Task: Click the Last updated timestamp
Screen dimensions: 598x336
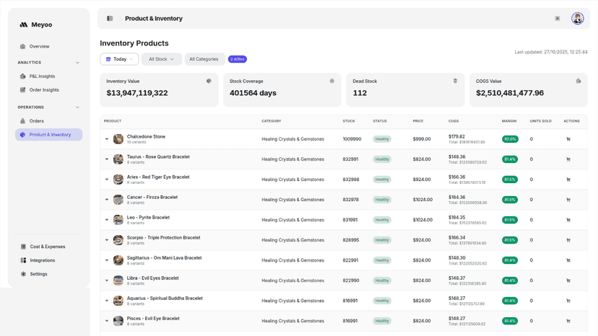Action: click(551, 52)
